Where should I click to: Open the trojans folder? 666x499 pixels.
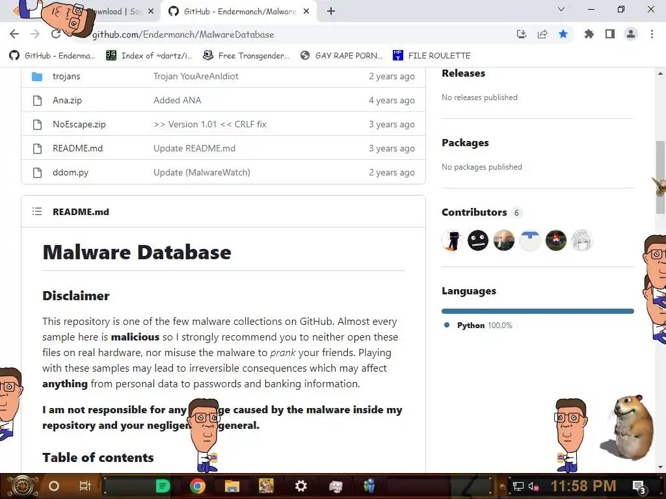coord(66,77)
